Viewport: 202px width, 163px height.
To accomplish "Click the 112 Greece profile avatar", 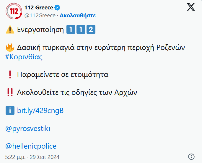I will click(x=13, y=12).
